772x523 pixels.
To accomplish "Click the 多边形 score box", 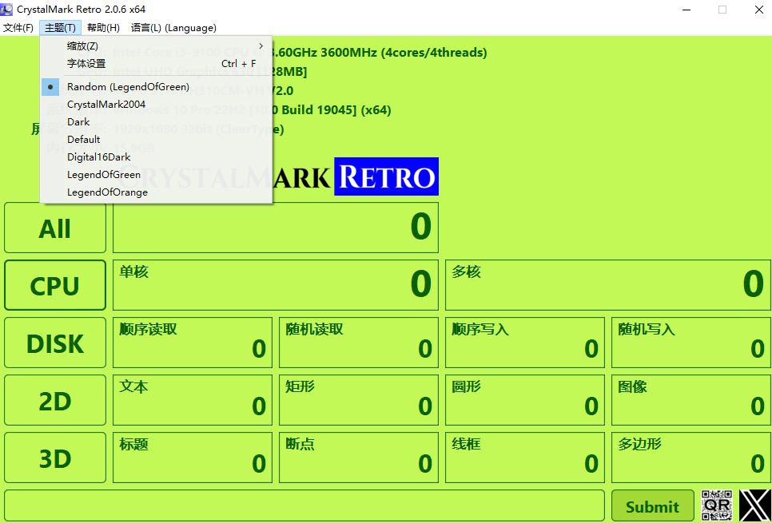I will 691,458.
